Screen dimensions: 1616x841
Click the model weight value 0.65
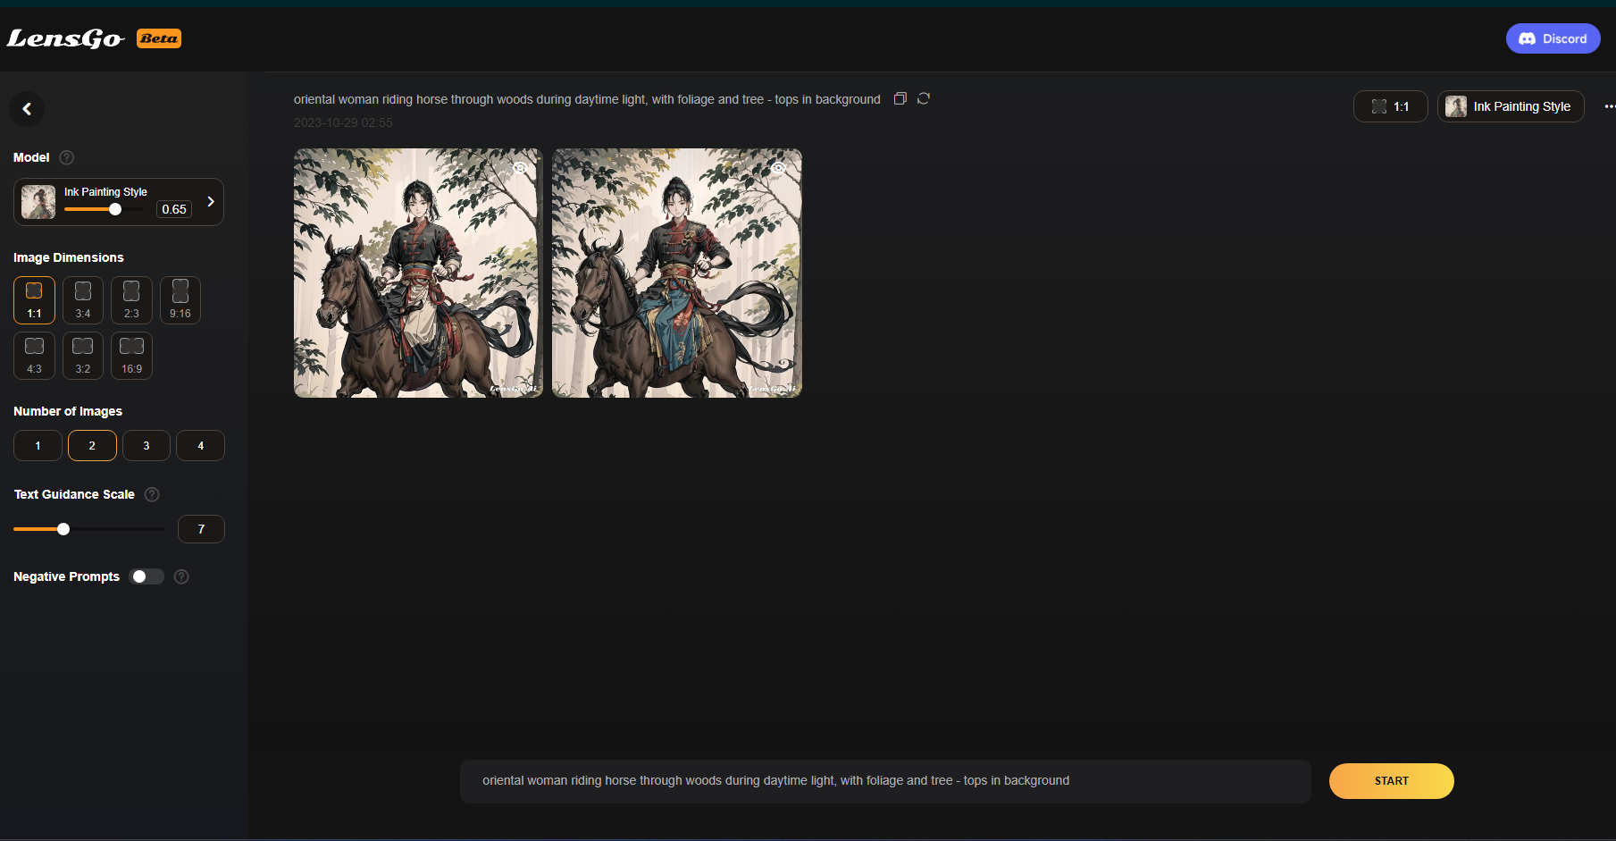174,209
